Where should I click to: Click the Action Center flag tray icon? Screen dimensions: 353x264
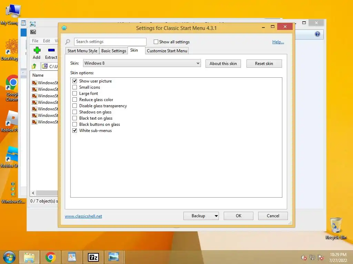(321, 257)
